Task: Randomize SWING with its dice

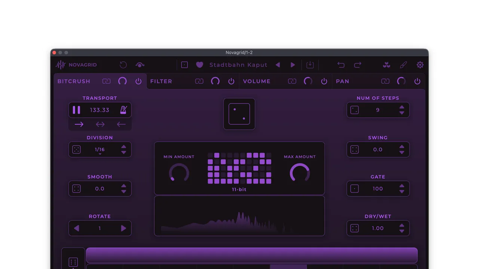Action: [354, 149]
